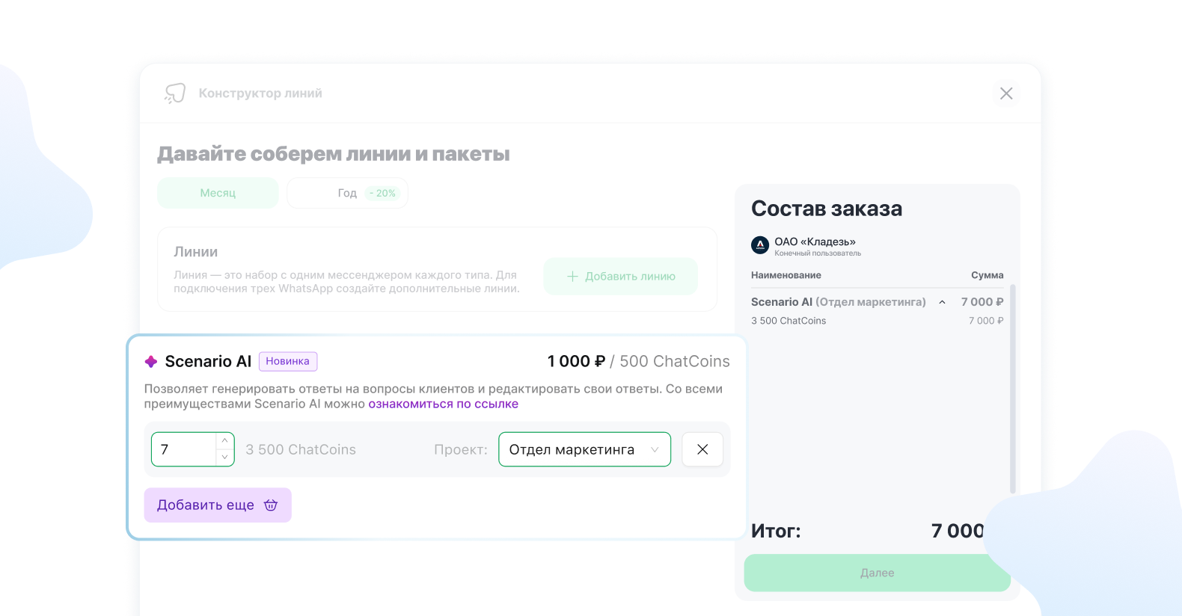Click the Добавить линию button
The height and width of the screenshot is (616, 1182).
click(x=620, y=277)
